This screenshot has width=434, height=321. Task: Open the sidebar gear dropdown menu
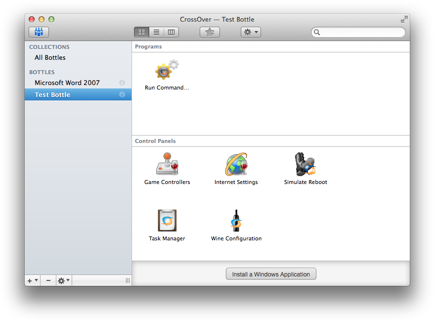click(64, 280)
